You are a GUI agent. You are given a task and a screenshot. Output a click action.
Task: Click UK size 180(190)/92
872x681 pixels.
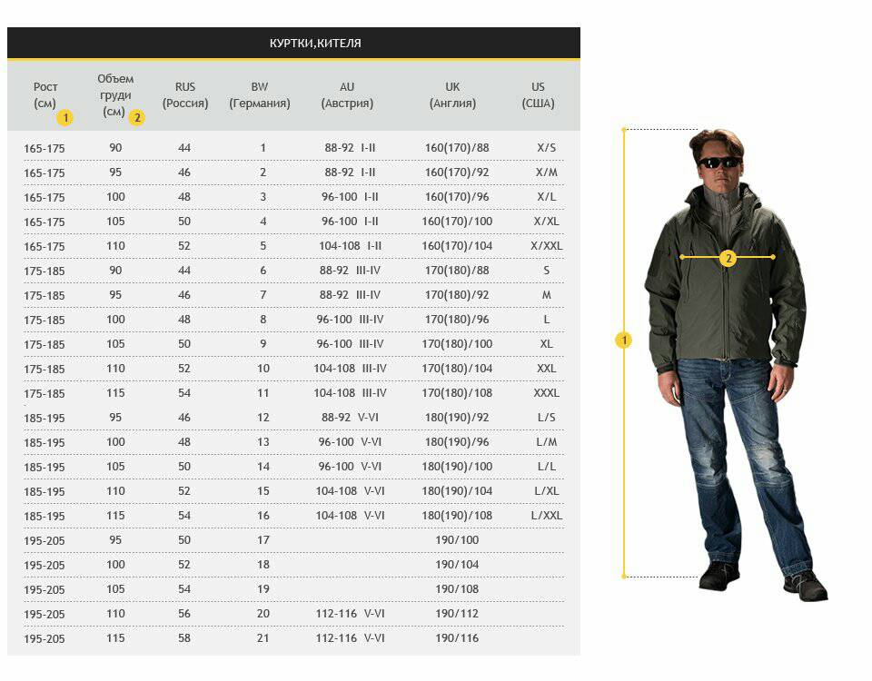[457, 418]
